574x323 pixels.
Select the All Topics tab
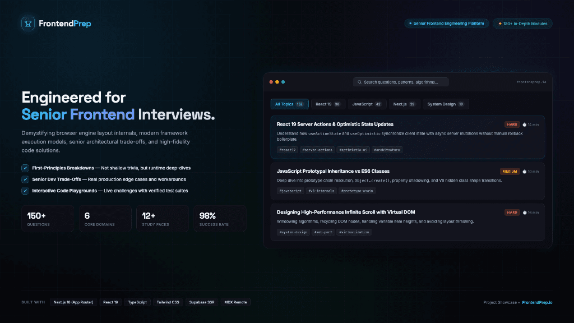(x=289, y=104)
